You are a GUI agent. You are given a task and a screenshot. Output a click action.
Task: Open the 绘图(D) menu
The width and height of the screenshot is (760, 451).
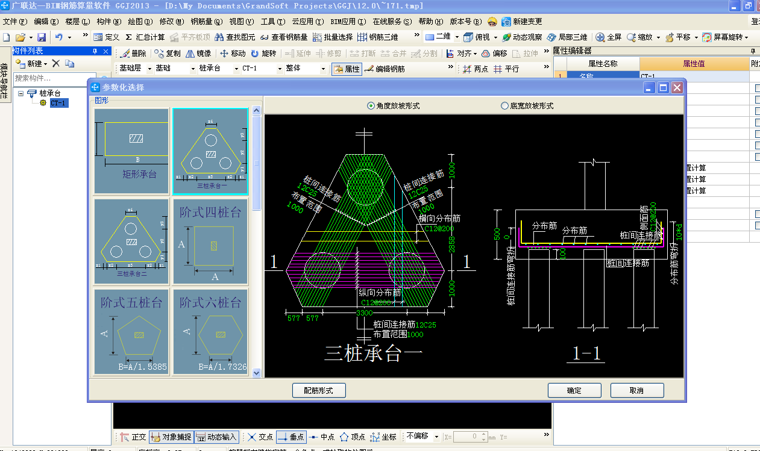click(x=140, y=22)
